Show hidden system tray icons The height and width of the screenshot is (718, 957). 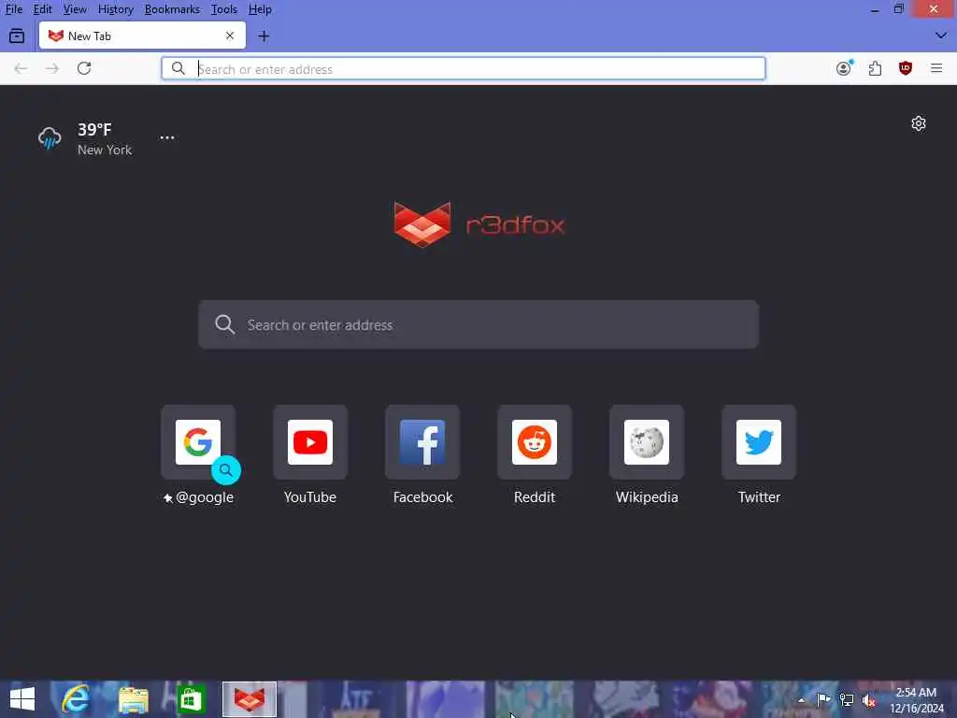tap(801, 699)
